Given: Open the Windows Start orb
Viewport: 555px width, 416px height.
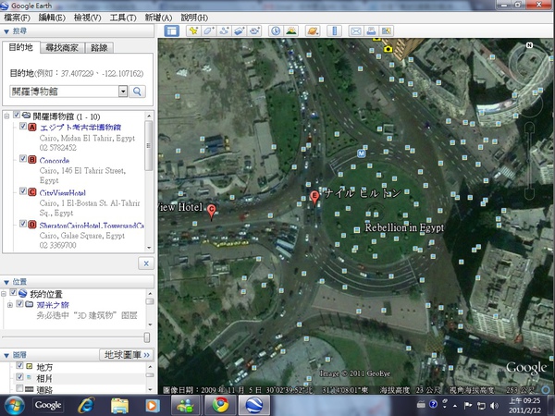Looking at the screenshot, I should pyautogui.click(x=14, y=406).
